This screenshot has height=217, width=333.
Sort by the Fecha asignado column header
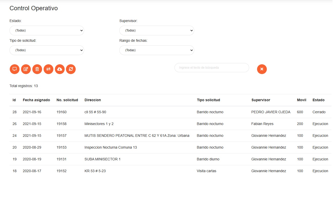coord(36,100)
